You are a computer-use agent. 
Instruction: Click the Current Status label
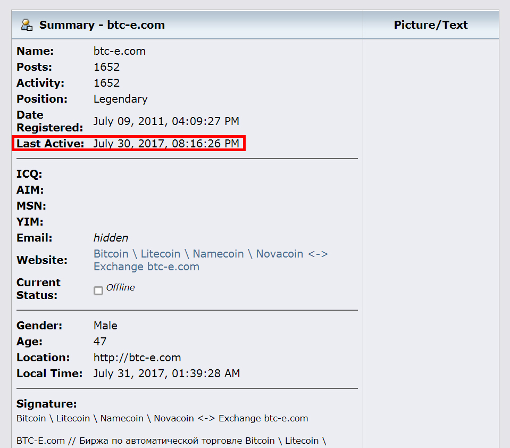[38, 289]
